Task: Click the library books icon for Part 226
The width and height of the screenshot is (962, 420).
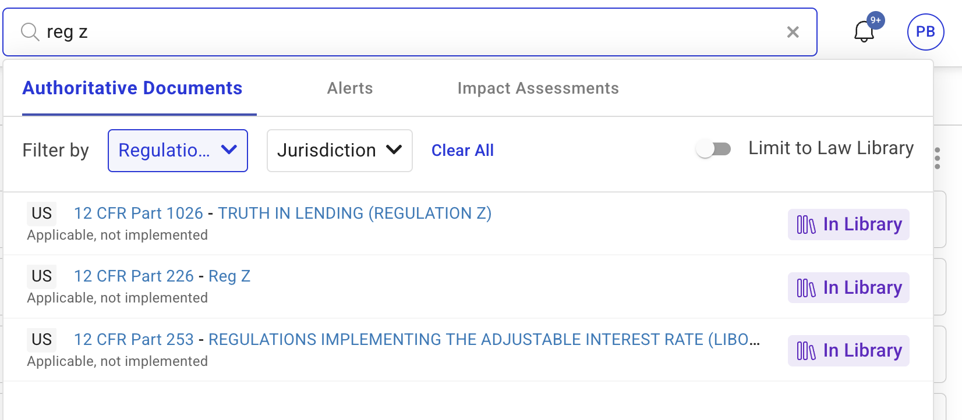Action: (x=806, y=288)
